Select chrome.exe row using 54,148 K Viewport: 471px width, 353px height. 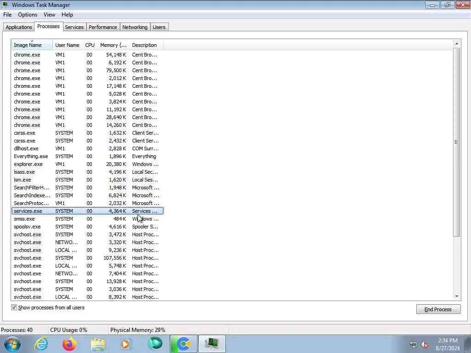click(87, 55)
